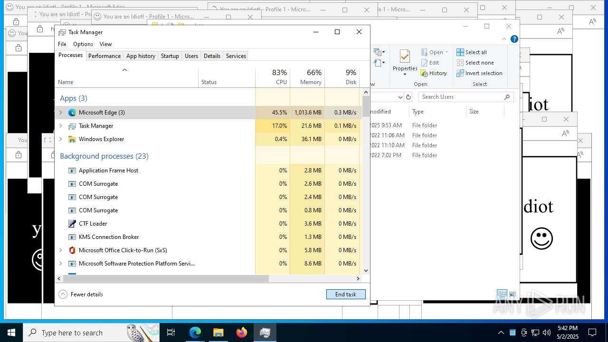Viewport: 608px width, 342px height.
Task: Click the Search Users input field
Action: tap(465, 97)
